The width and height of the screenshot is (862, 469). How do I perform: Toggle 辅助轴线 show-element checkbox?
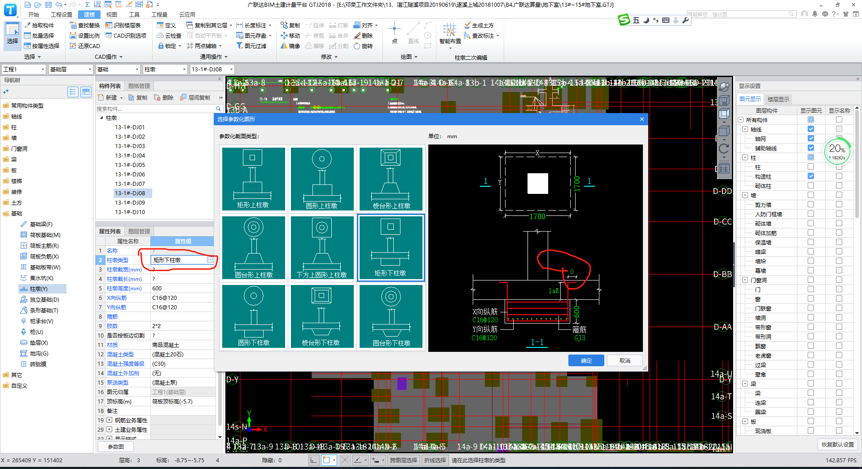811,148
